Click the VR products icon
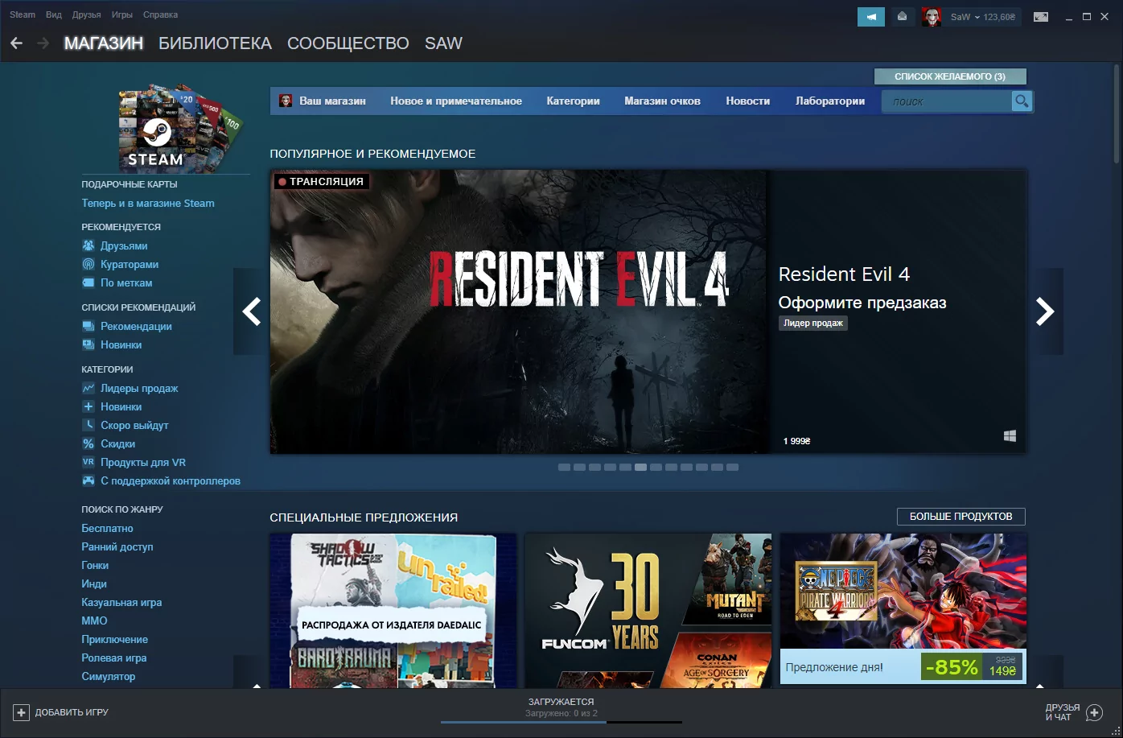The height and width of the screenshot is (738, 1123). (88, 462)
